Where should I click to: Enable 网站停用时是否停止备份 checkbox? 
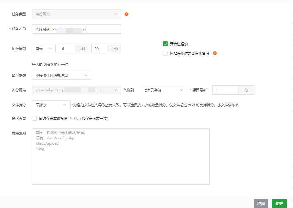pyautogui.click(x=165, y=53)
